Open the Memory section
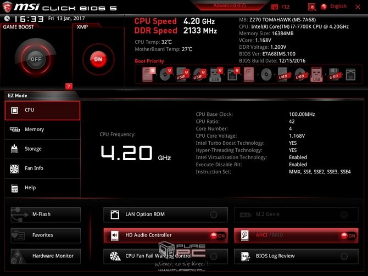This screenshot has height=276, width=368. (42, 129)
